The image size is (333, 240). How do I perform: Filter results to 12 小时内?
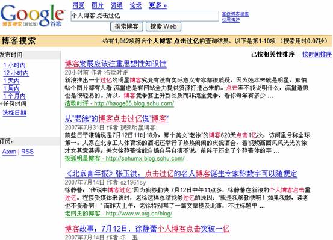pos(16,73)
